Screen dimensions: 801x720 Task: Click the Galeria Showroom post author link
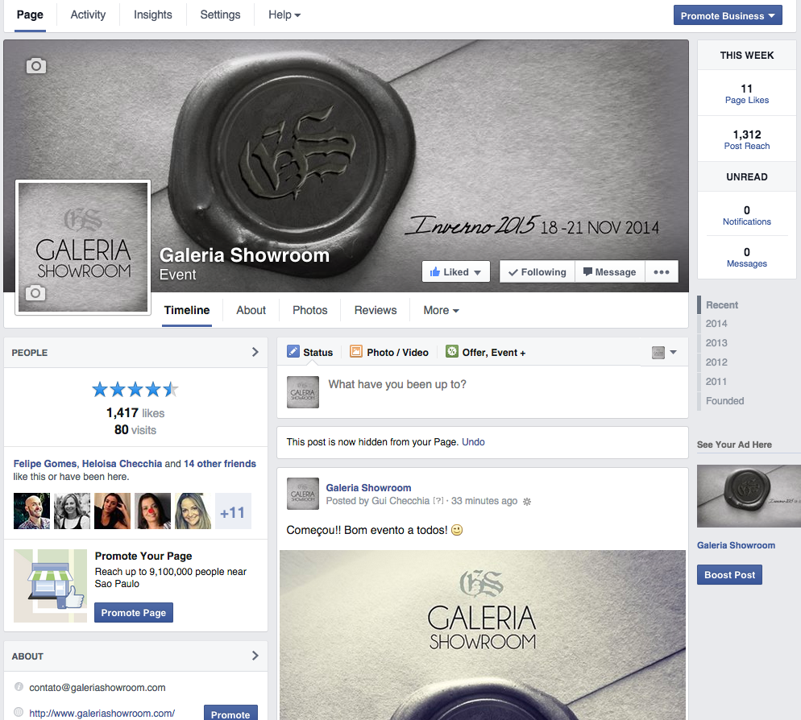tap(368, 488)
